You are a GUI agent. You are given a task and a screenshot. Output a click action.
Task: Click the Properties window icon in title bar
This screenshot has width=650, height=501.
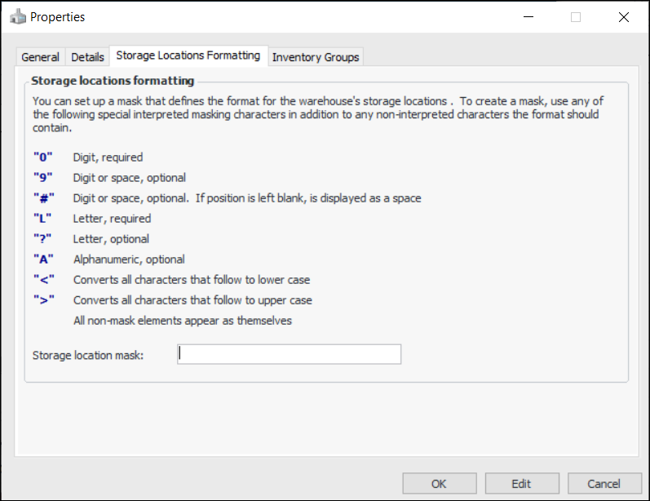click(16, 16)
